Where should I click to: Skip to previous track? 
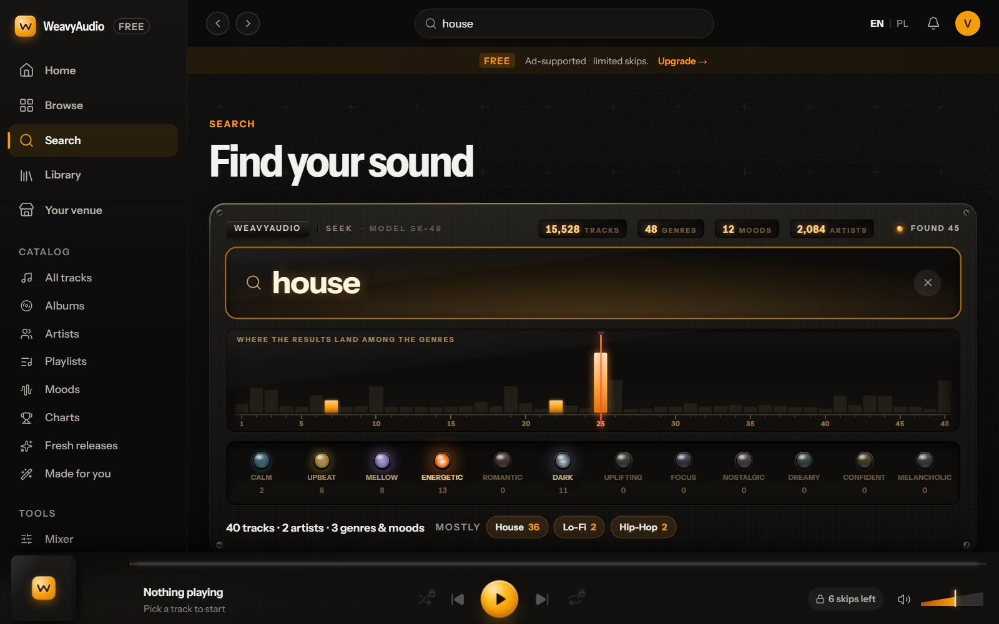(x=458, y=599)
